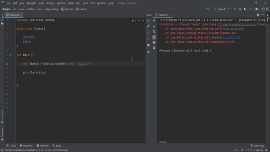Open Project Structure folder icon
This screenshot has width=270, height=152.
pos(257,9)
